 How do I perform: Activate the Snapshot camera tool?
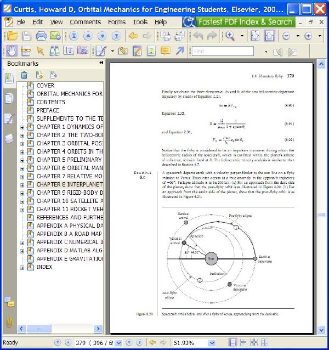point(83,51)
